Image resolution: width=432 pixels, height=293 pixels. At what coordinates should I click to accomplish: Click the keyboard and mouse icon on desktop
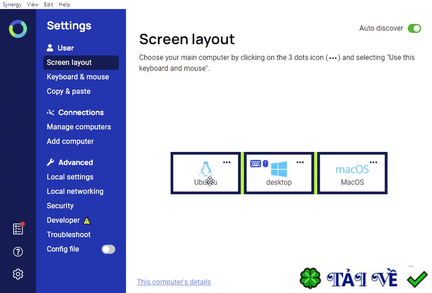[259, 164]
